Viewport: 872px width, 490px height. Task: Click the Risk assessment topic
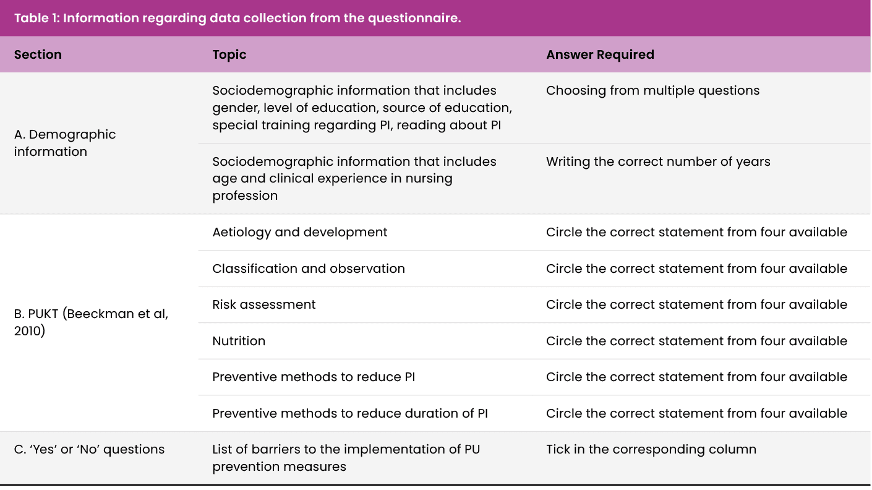click(264, 304)
